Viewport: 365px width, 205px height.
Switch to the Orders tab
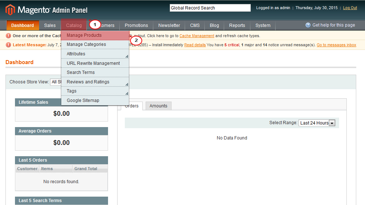pyautogui.click(x=131, y=106)
